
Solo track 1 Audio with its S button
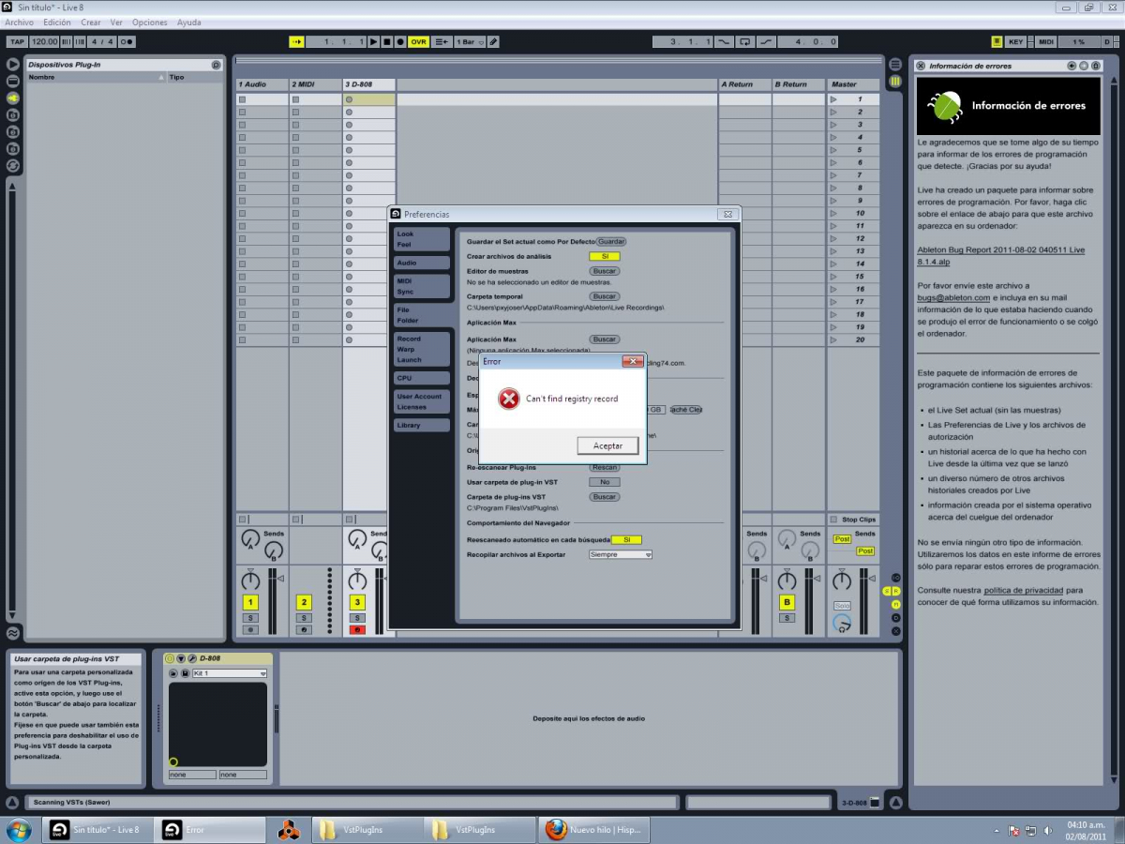click(250, 618)
